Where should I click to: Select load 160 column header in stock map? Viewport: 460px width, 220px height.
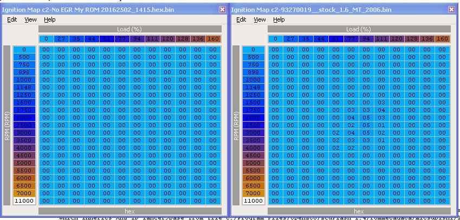pos(442,39)
